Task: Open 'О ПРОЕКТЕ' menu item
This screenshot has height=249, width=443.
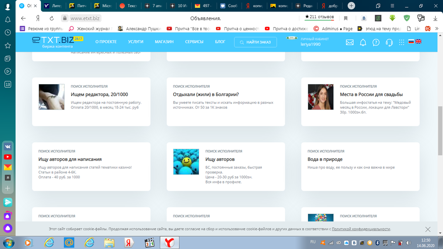Action: pyautogui.click(x=106, y=42)
